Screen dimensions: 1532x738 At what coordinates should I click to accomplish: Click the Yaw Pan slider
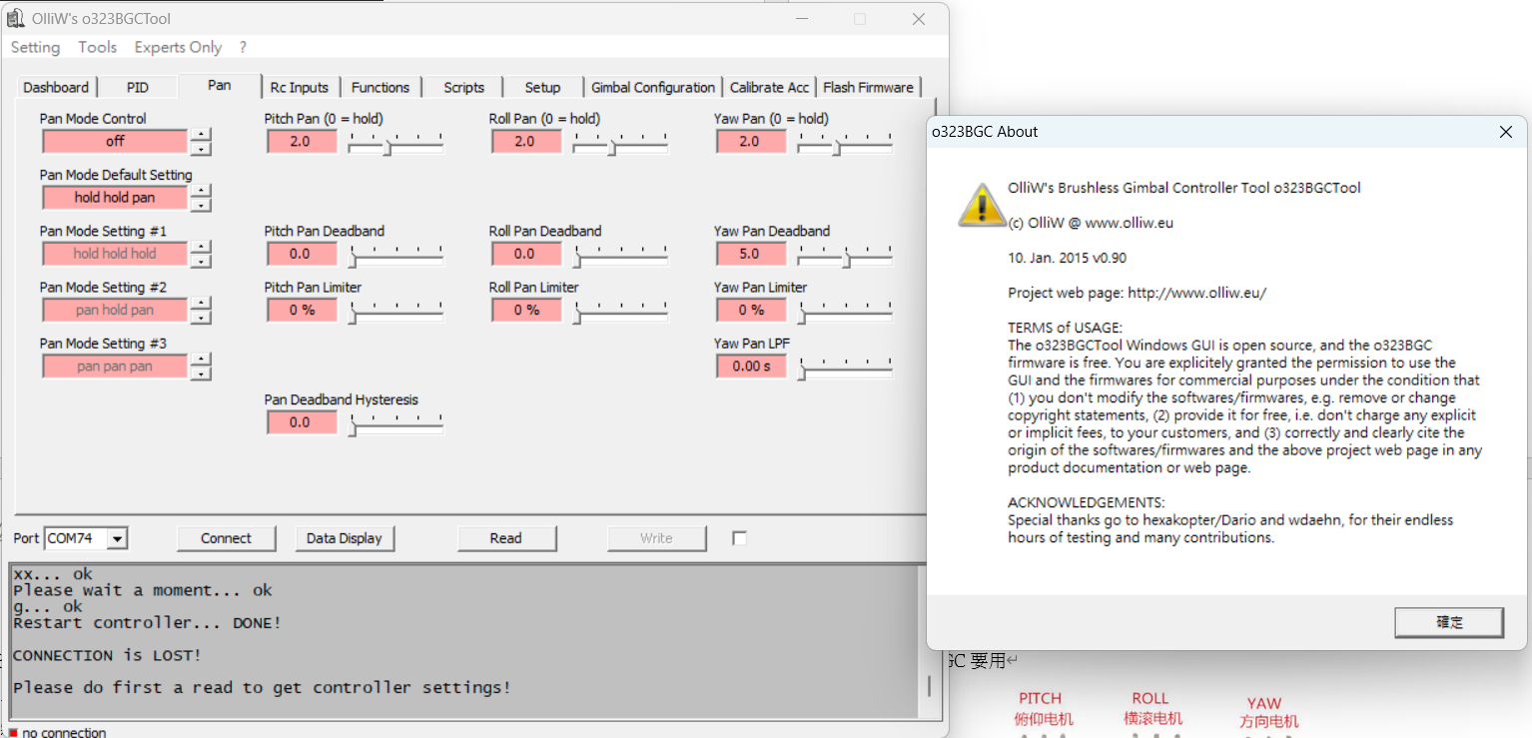[845, 143]
